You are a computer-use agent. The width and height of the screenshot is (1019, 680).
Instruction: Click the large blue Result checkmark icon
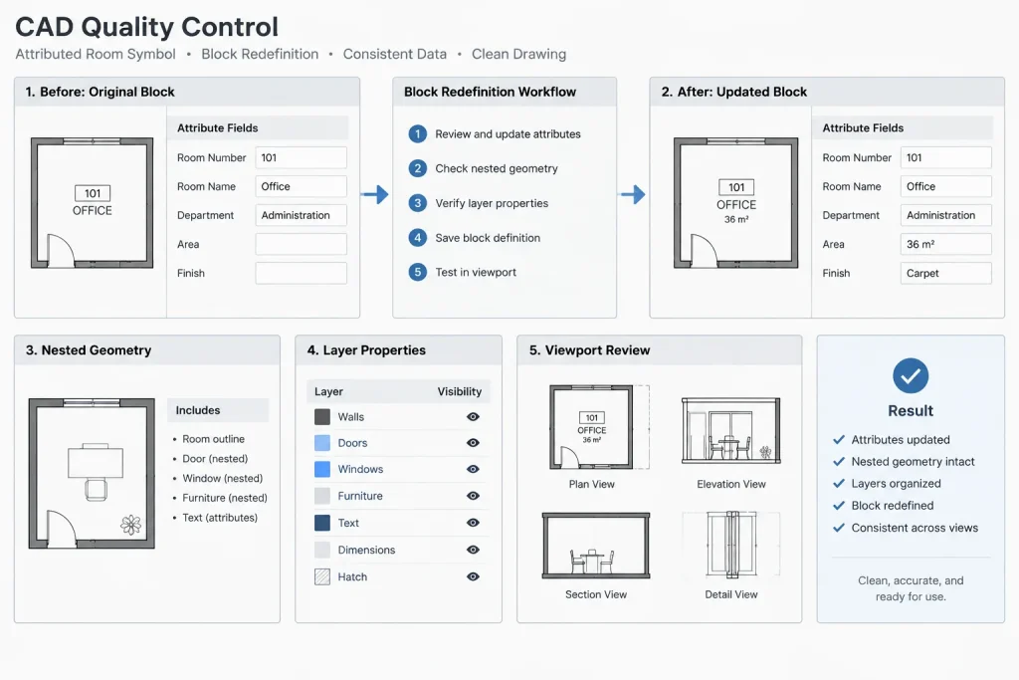pyautogui.click(x=911, y=375)
